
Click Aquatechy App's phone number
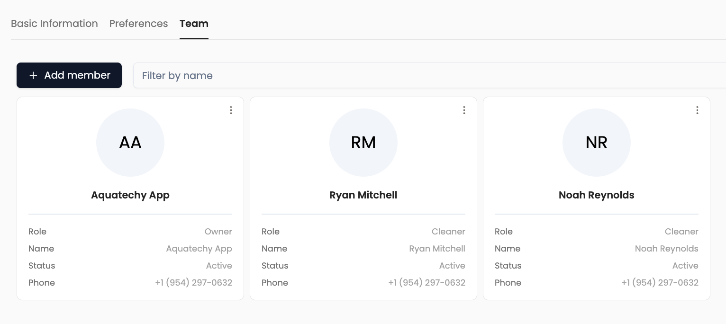193,283
